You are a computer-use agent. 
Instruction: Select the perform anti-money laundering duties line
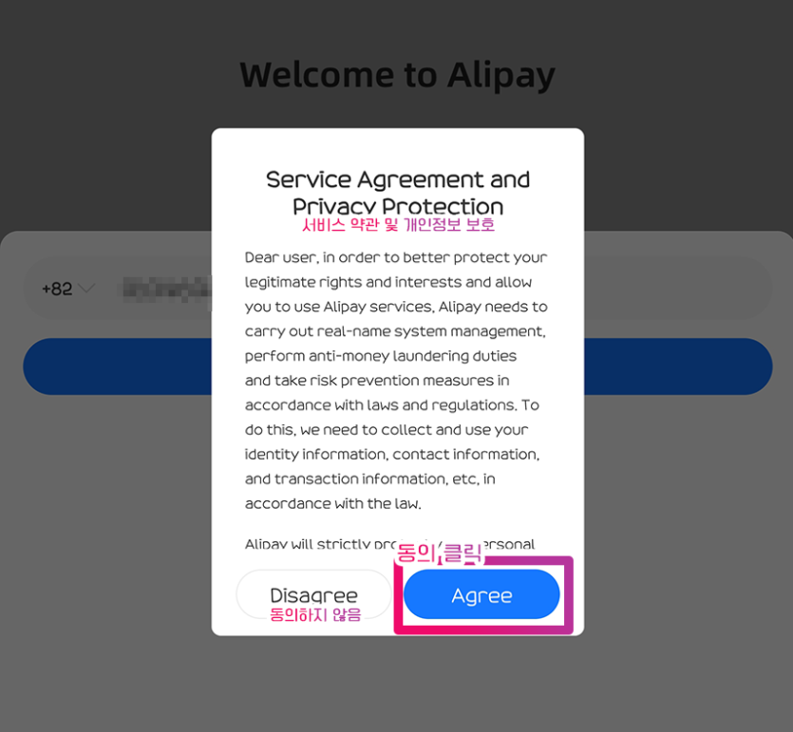(380, 356)
